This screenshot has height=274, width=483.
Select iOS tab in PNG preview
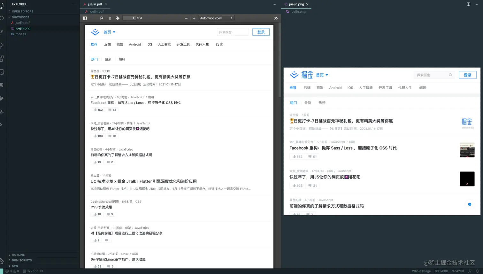(350, 88)
